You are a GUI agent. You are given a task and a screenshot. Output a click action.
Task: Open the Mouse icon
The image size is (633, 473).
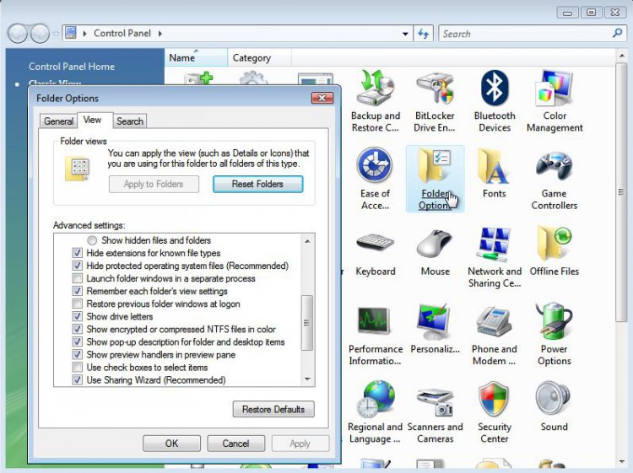tap(435, 252)
